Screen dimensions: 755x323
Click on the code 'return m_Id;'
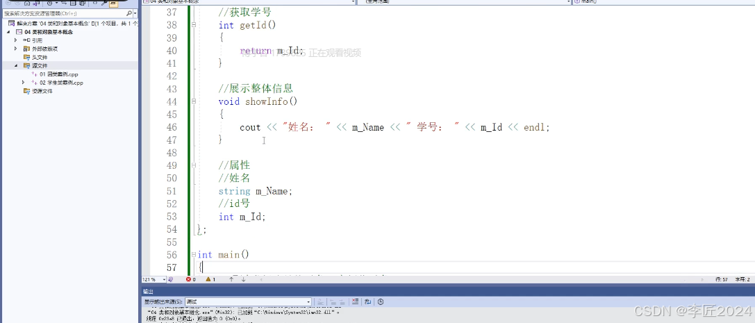pos(272,51)
